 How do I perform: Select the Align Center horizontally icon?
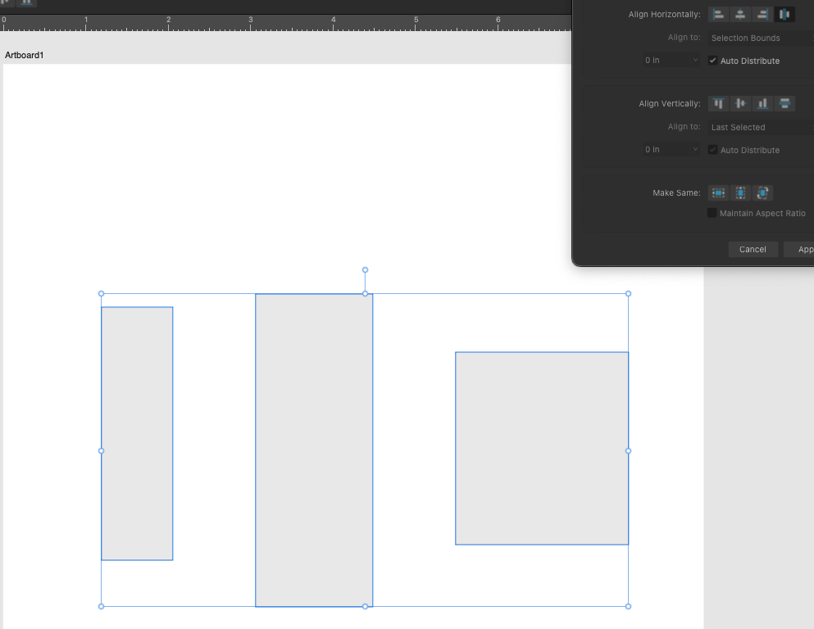[x=741, y=14]
